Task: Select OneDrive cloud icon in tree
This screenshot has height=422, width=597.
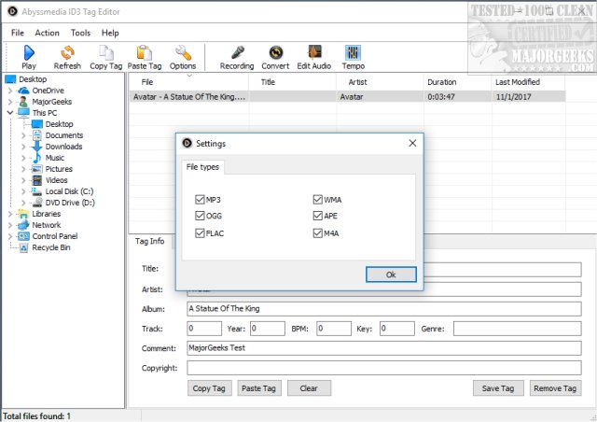Action: [23, 91]
